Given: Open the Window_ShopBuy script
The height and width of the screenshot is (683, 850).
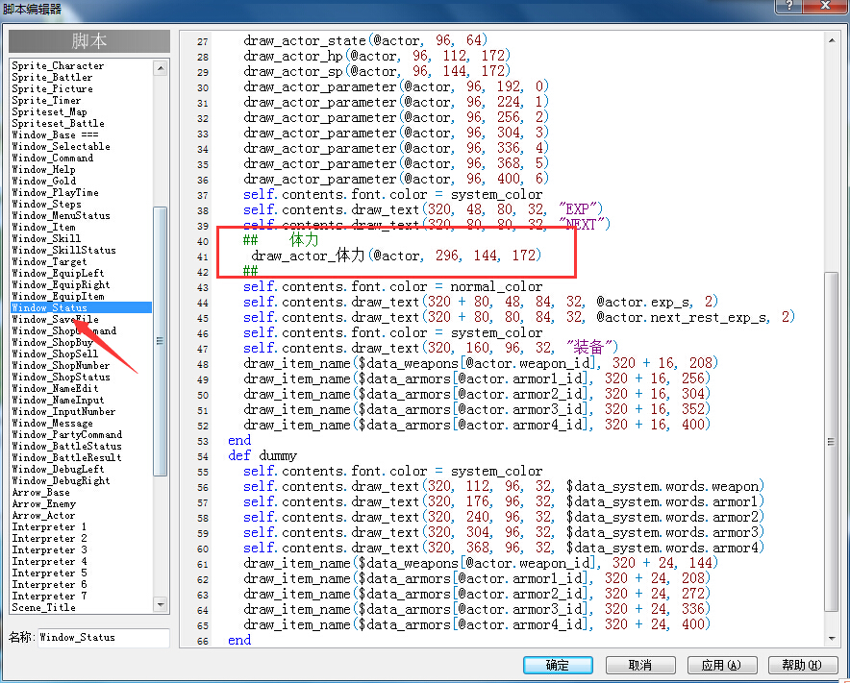Looking at the screenshot, I should pyautogui.click(x=52, y=342).
